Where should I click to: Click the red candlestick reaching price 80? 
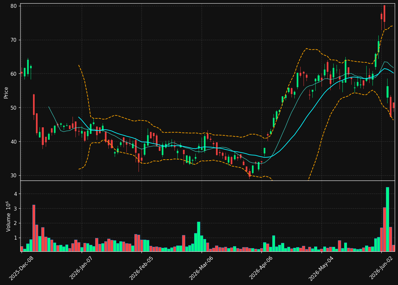coord(384,13)
